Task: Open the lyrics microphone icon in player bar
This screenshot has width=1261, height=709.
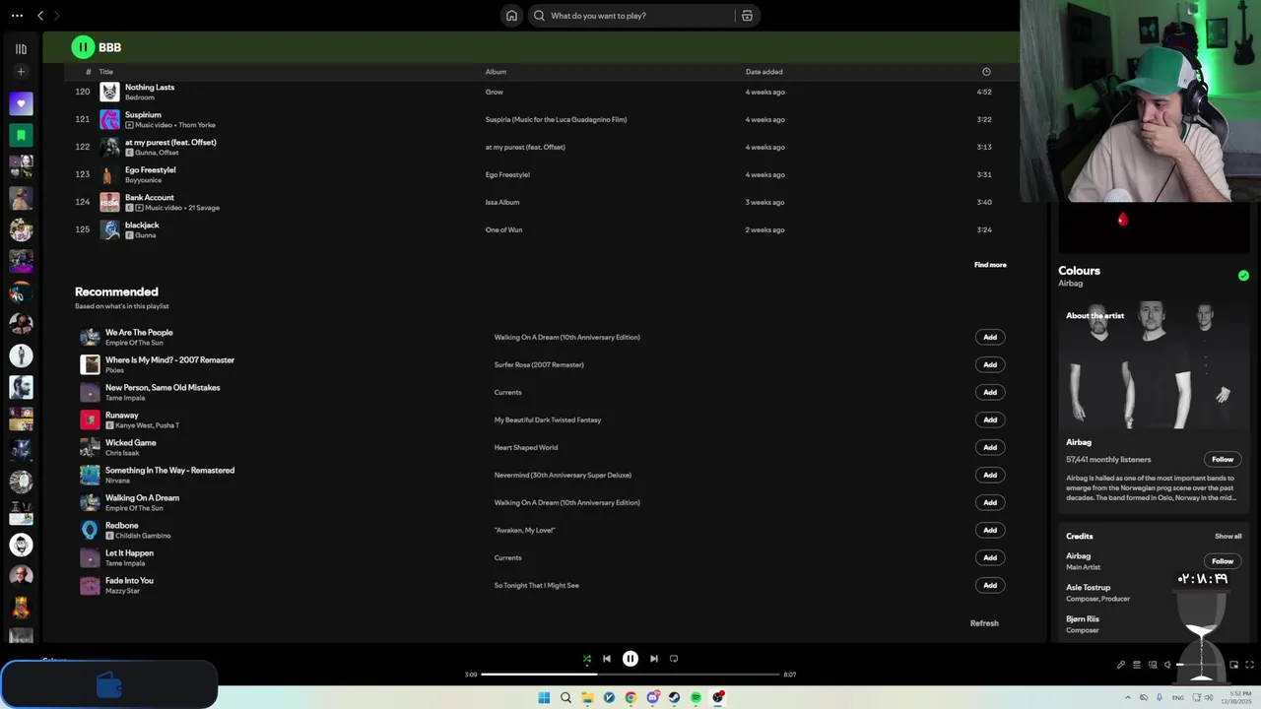Action: tap(1120, 665)
